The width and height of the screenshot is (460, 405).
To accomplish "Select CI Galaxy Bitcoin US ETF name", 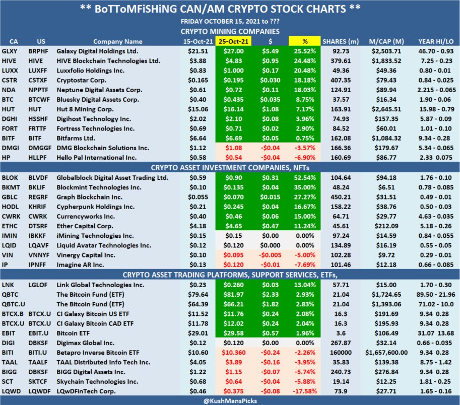I will point(93,314).
